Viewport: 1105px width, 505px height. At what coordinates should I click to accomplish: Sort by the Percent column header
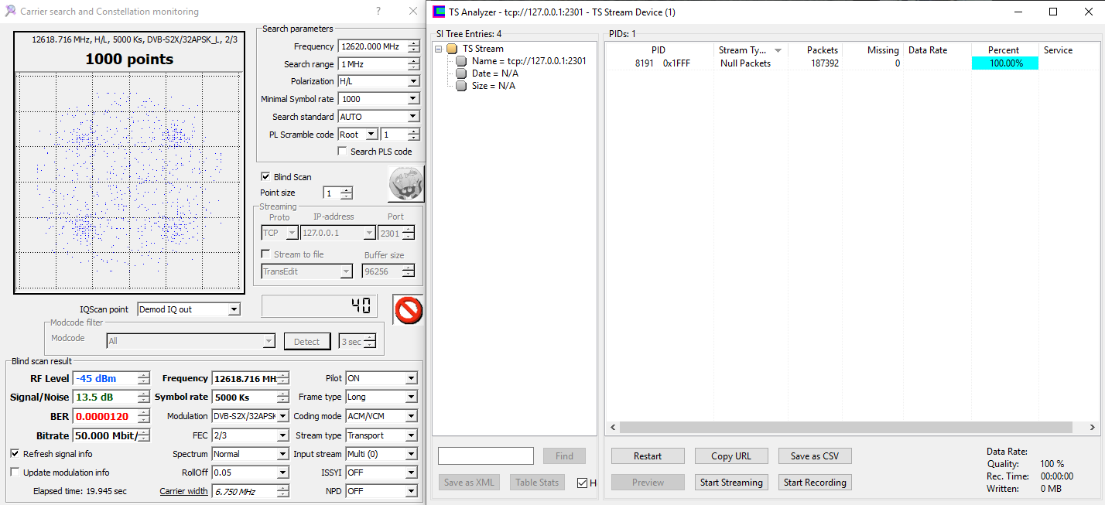[1004, 50]
